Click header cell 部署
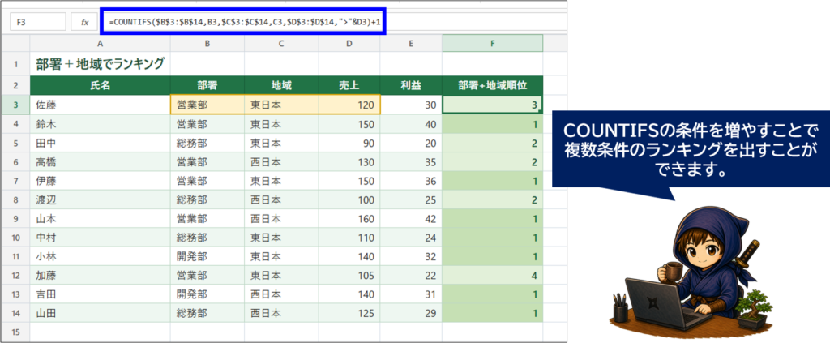830x343 pixels. 207,86
